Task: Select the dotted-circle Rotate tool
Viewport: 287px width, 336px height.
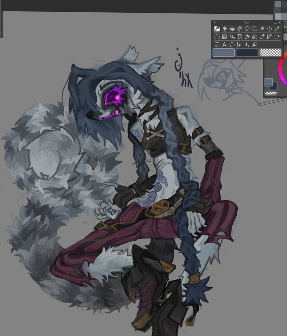Action: click(277, 37)
